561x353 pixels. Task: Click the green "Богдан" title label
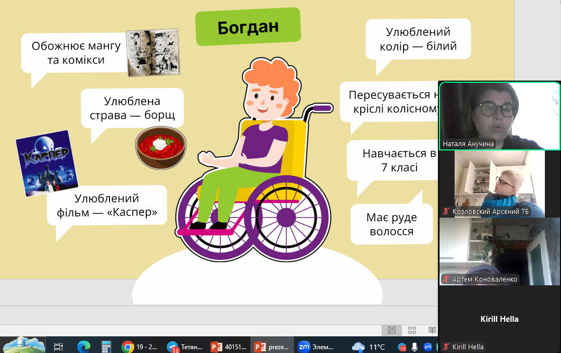[x=248, y=27]
